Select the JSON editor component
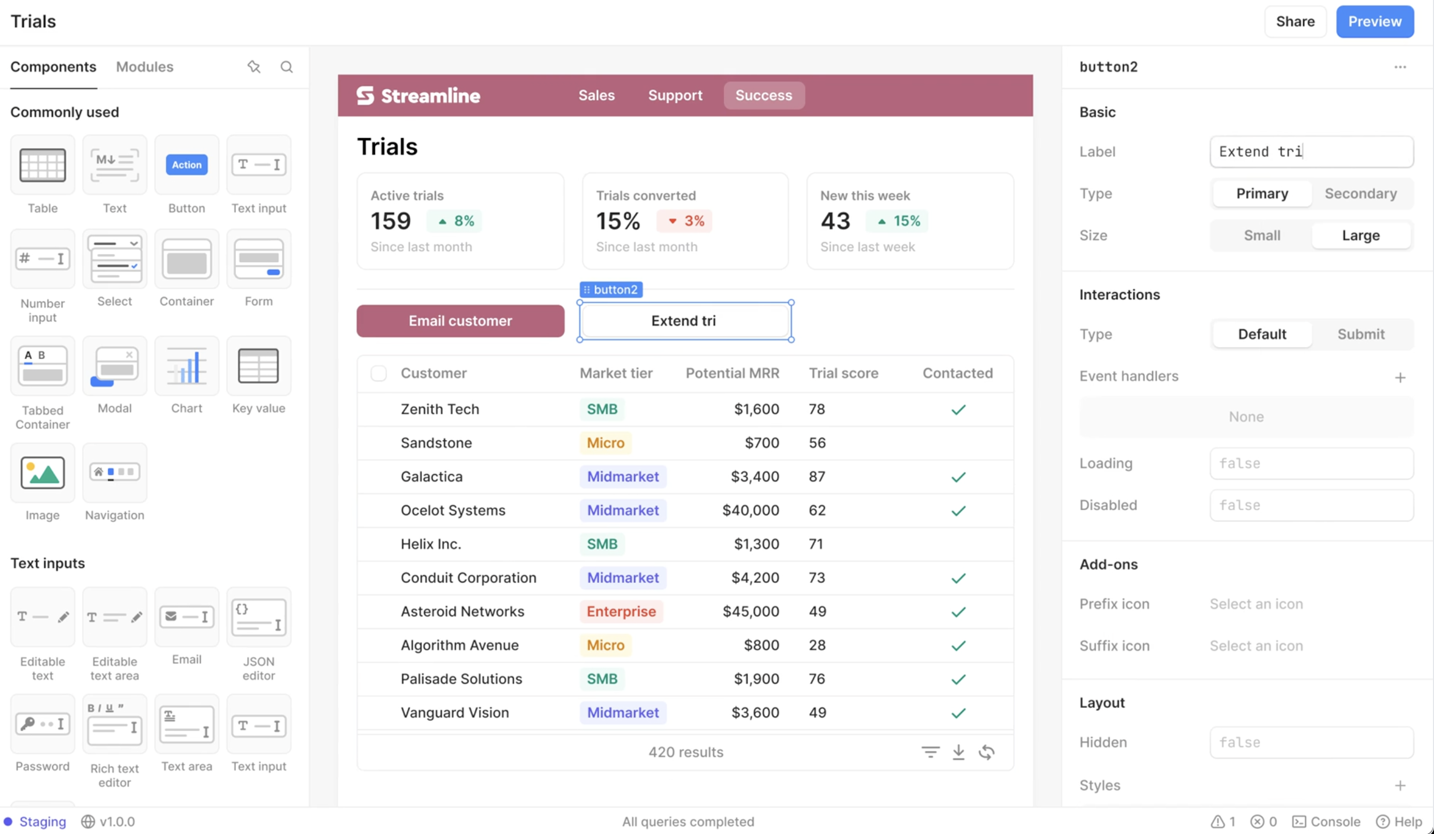Image resolution: width=1434 pixels, height=834 pixels. [258, 617]
